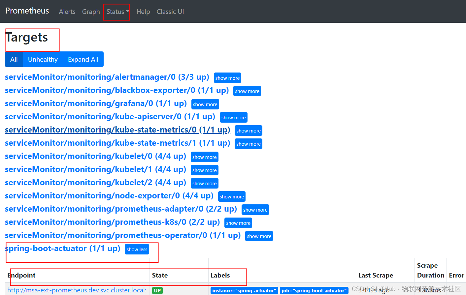Show more for grafana/0 targets
Image resolution: width=466 pixels, height=295 pixels.
click(x=205, y=104)
